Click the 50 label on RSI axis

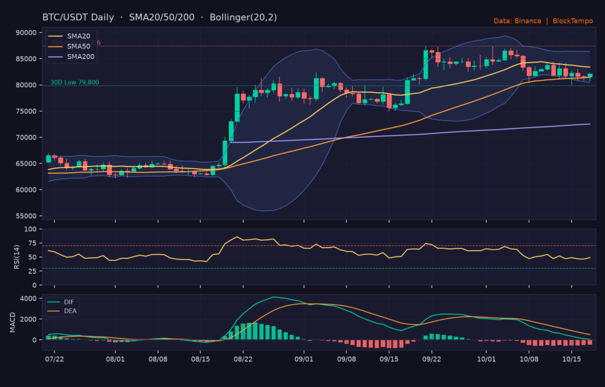click(x=33, y=258)
